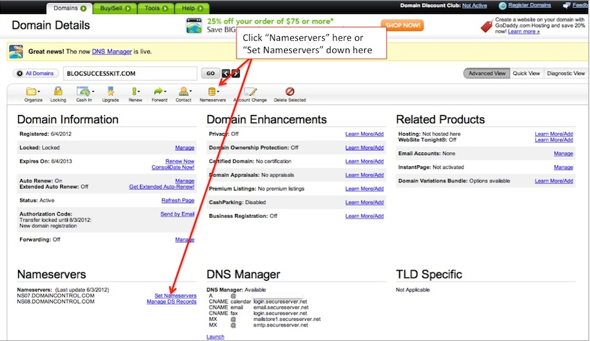Screen dimensions: 590x341
Task: Click the GO button
Action: click(x=210, y=74)
